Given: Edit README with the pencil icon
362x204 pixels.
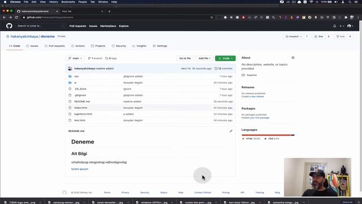Looking at the screenshot, I should [231, 131].
